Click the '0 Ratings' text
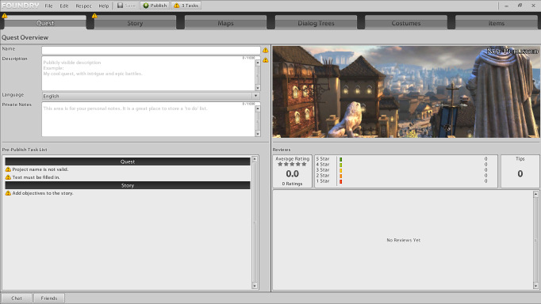Screen dimensions: 541x304 point(292,184)
